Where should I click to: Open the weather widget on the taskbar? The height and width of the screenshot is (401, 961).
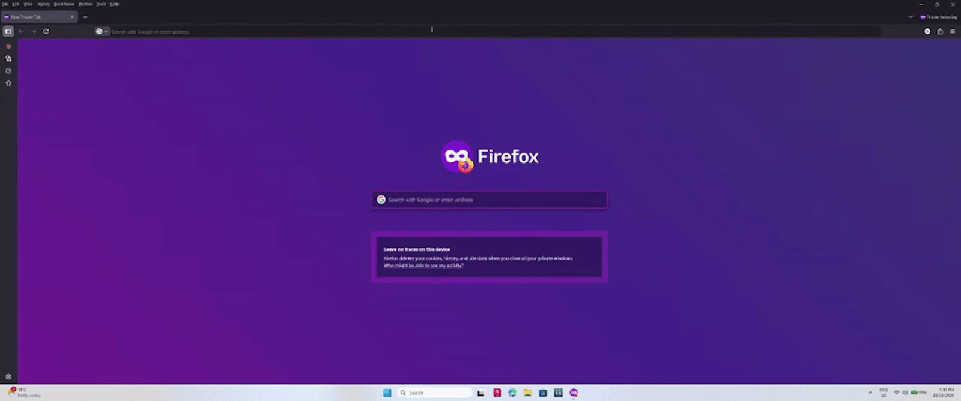point(24,393)
